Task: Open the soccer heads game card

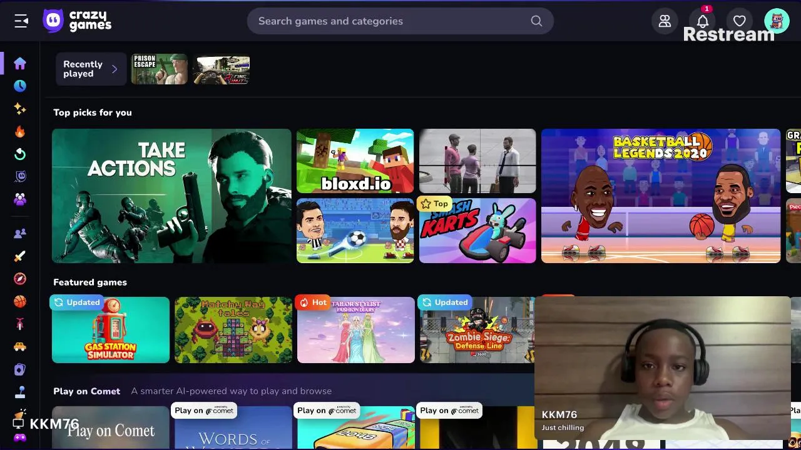Action: (355, 231)
